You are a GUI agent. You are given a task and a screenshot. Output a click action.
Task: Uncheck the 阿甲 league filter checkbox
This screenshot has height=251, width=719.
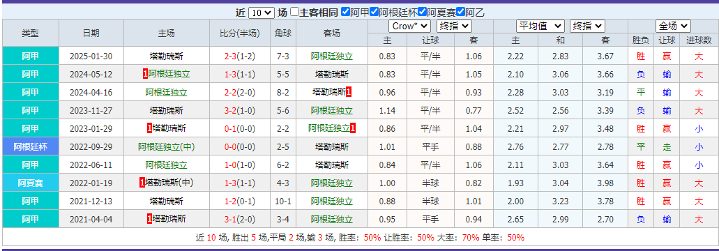click(346, 13)
